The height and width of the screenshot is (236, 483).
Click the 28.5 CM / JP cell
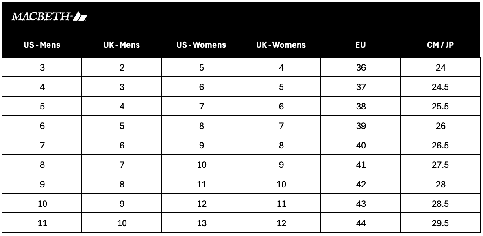click(x=440, y=204)
